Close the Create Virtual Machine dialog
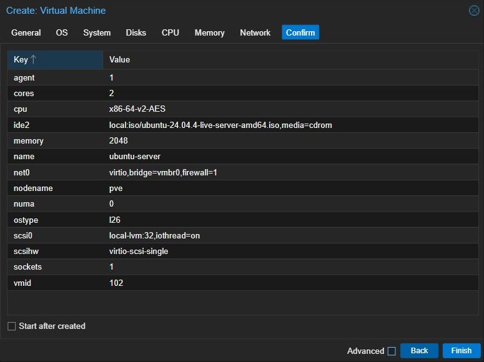The height and width of the screenshot is (362, 484). coord(474,11)
